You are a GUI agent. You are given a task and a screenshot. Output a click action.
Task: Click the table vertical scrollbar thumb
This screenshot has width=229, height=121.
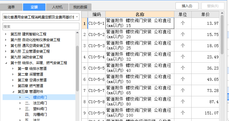pyautogui.click(x=222, y=34)
